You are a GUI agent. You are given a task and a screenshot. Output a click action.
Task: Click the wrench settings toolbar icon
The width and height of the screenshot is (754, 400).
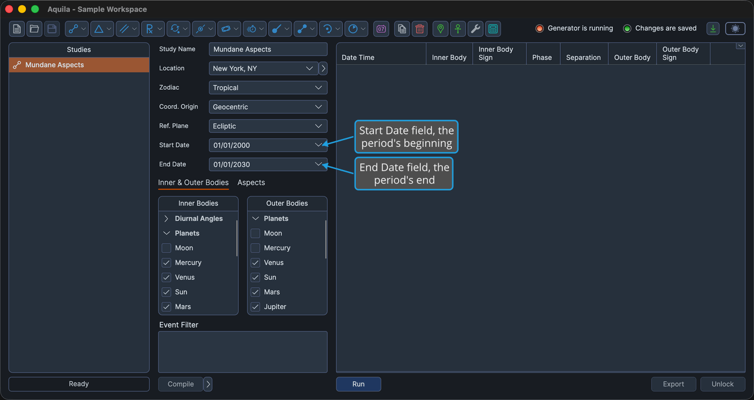(476, 29)
